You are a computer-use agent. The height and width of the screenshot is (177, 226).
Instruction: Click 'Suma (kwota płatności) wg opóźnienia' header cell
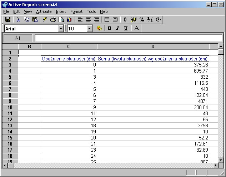[153, 59]
